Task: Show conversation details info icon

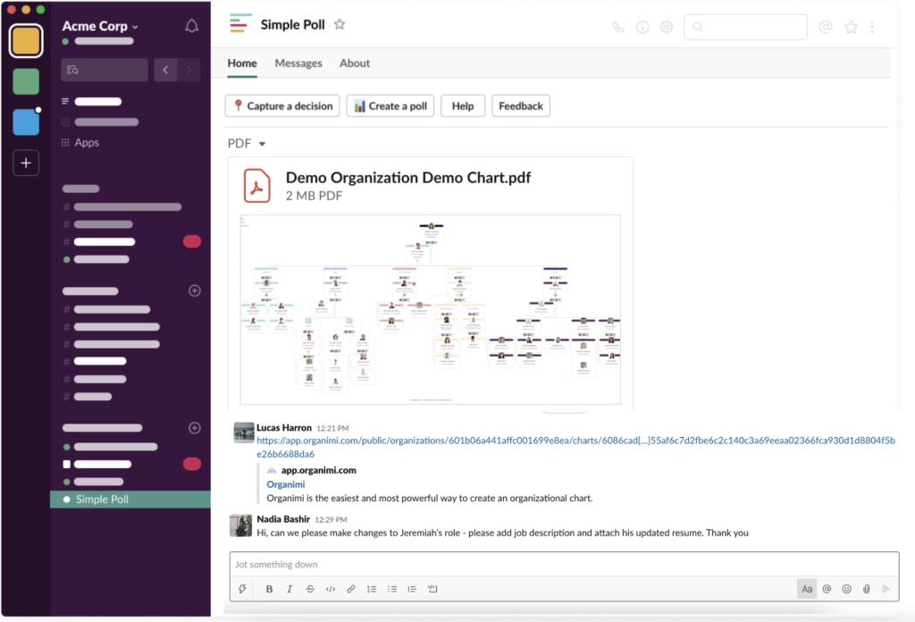Action: [642, 27]
